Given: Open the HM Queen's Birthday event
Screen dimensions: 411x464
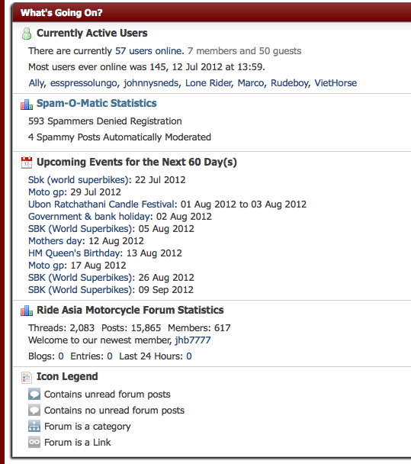Looking at the screenshot, I should click(75, 253).
